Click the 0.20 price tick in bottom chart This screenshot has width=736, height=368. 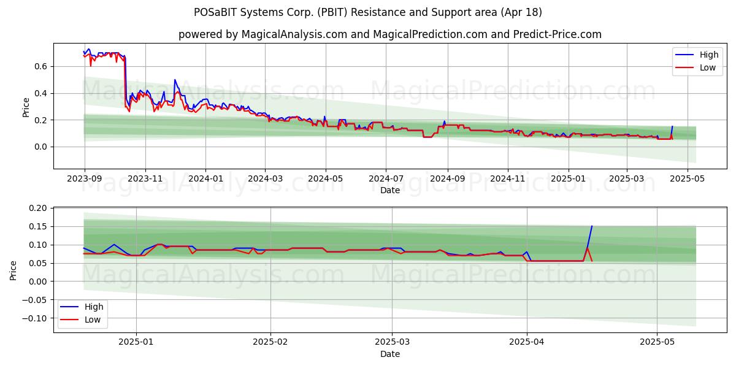pos(39,208)
